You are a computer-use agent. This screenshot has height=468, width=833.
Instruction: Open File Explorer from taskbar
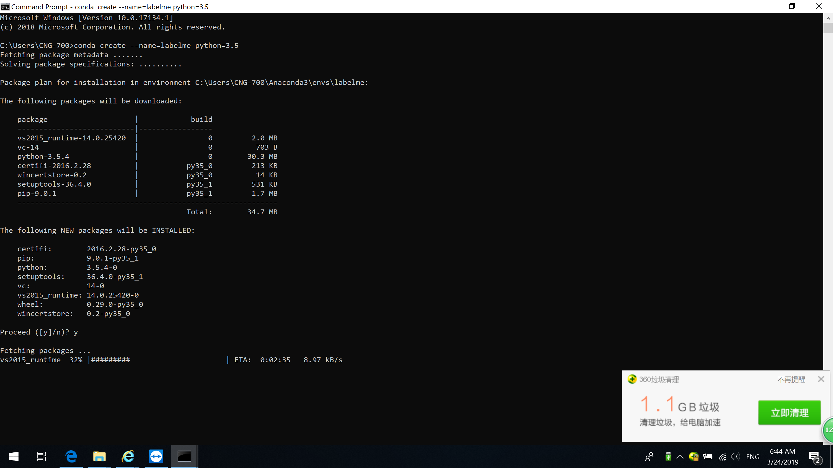[x=99, y=456]
